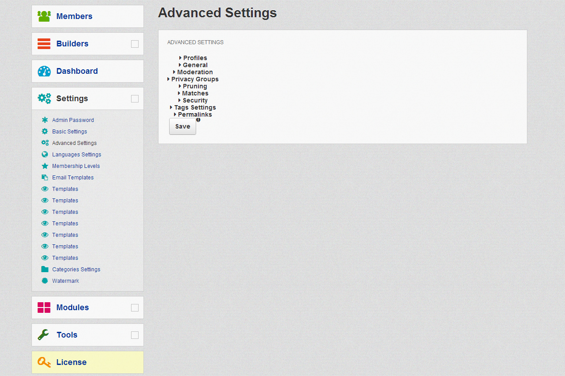Click the teal Settings gears icon
This screenshot has height=376, width=565.
[44, 99]
